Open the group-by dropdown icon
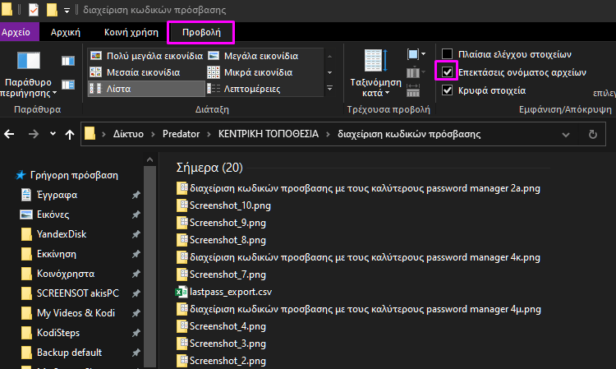The width and height of the screenshot is (616, 369). [x=416, y=54]
